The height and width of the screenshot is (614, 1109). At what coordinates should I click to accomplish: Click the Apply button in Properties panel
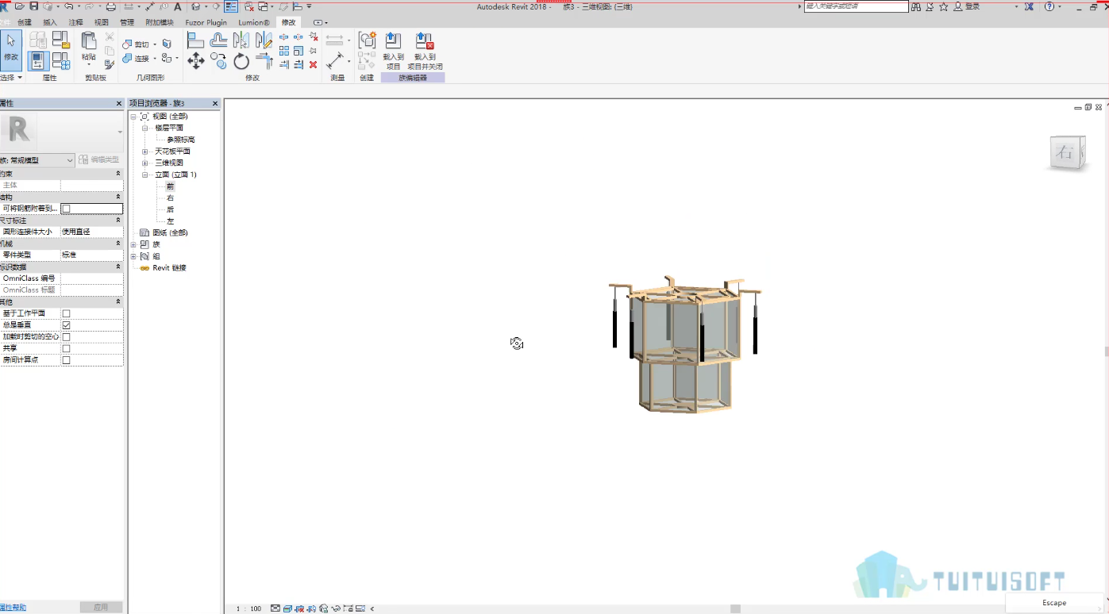(x=101, y=607)
